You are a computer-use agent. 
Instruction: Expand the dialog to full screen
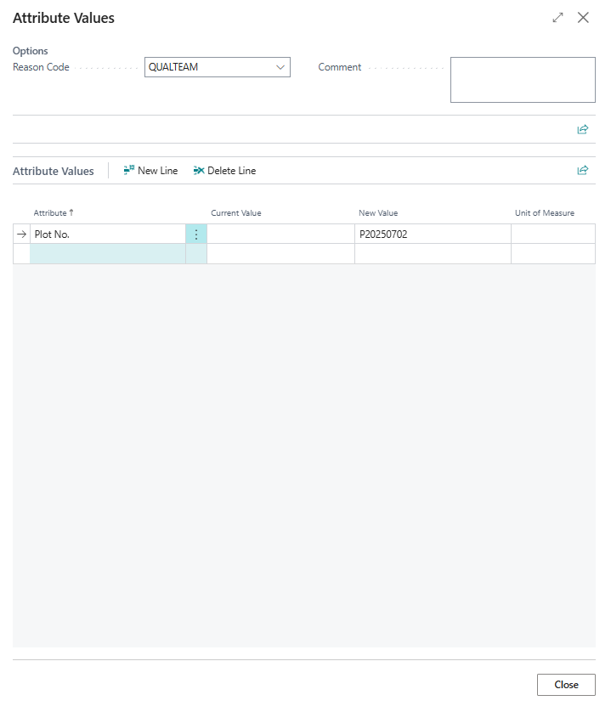pos(557,18)
